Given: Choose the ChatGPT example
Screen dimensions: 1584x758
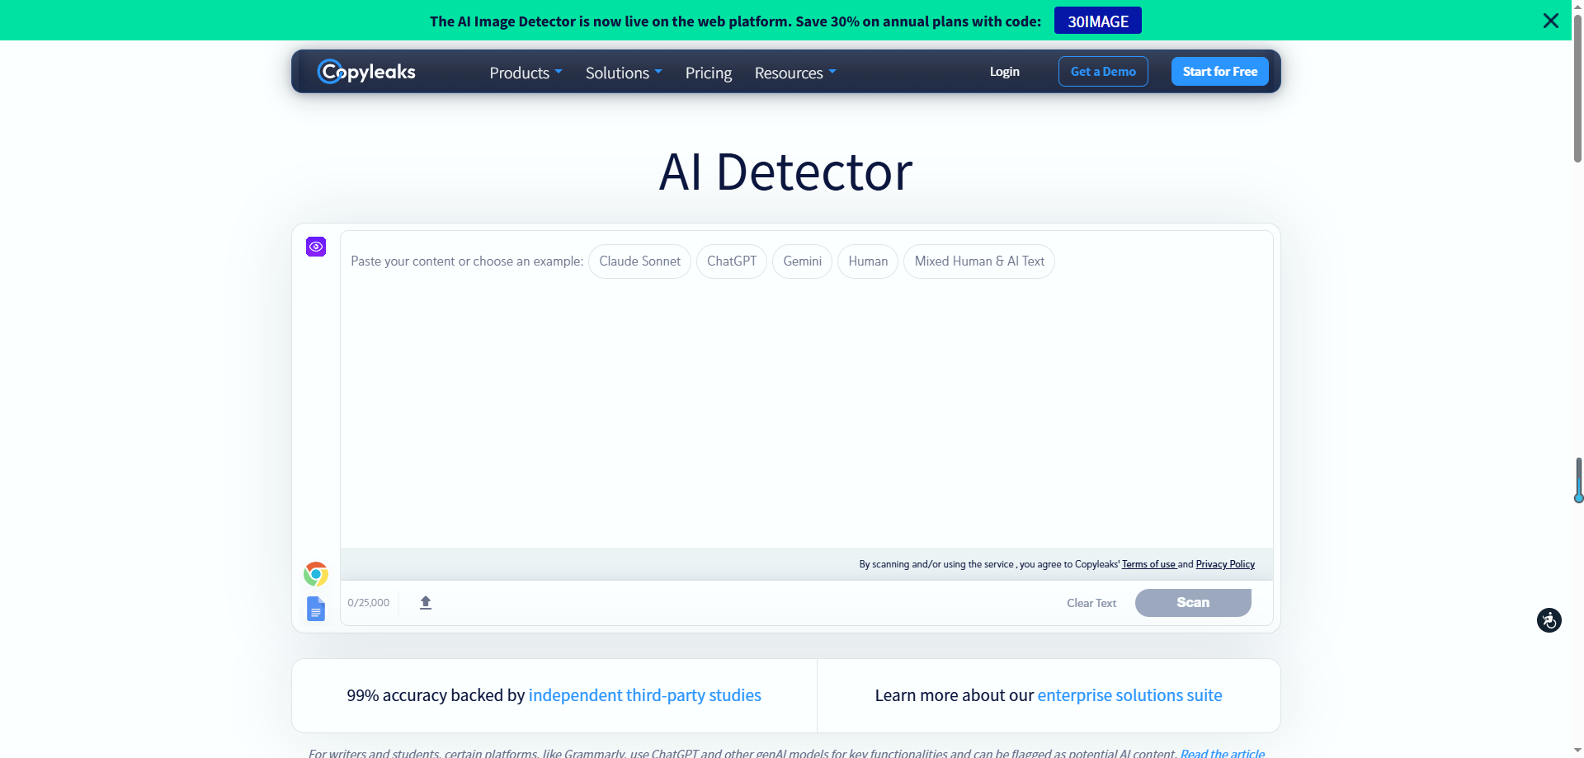Looking at the screenshot, I should 732,261.
